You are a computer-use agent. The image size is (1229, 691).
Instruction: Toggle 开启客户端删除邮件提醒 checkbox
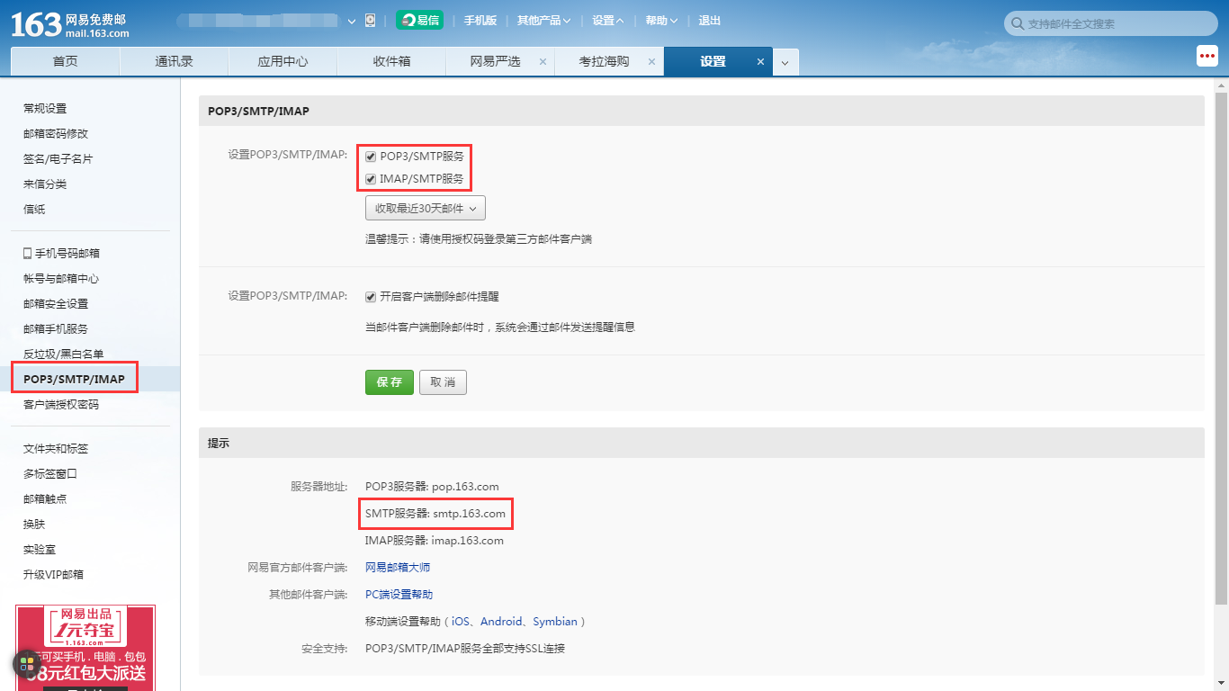point(371,297)
